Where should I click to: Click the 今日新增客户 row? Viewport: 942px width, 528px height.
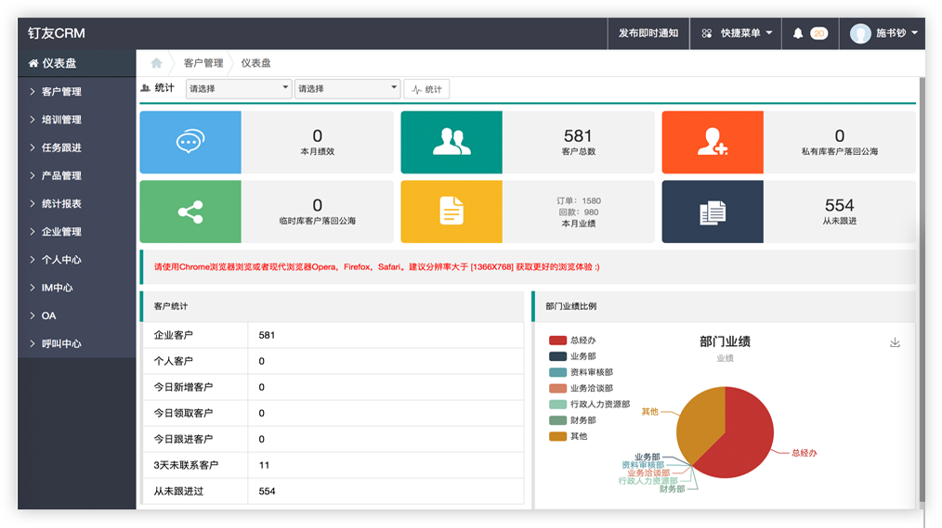(334, 387)
